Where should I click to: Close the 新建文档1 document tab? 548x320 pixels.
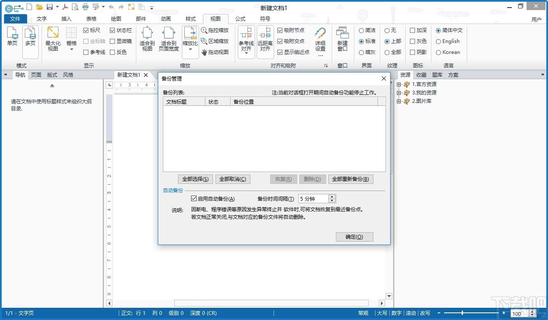146,75
